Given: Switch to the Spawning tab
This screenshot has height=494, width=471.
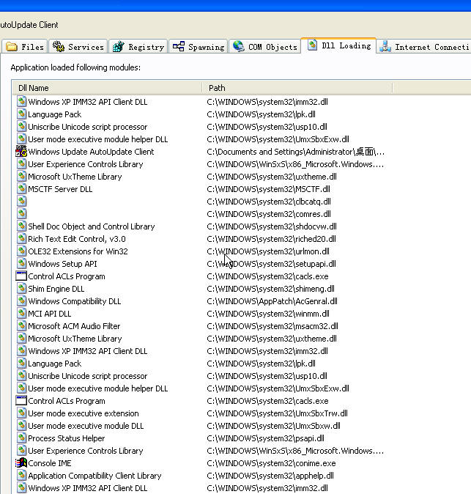Looking at the screenshot, I should tap(198, 47).
